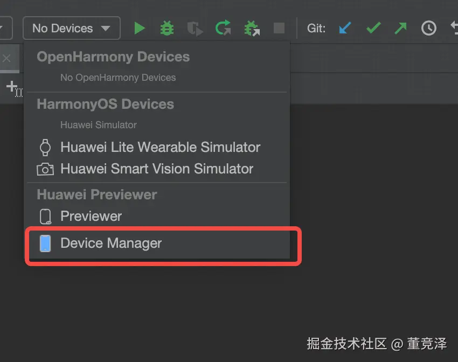Click the Attach Debugger to Process icon
Image resolution: width=458 pixels, height=362 pixels.
[x=252, y=29]
